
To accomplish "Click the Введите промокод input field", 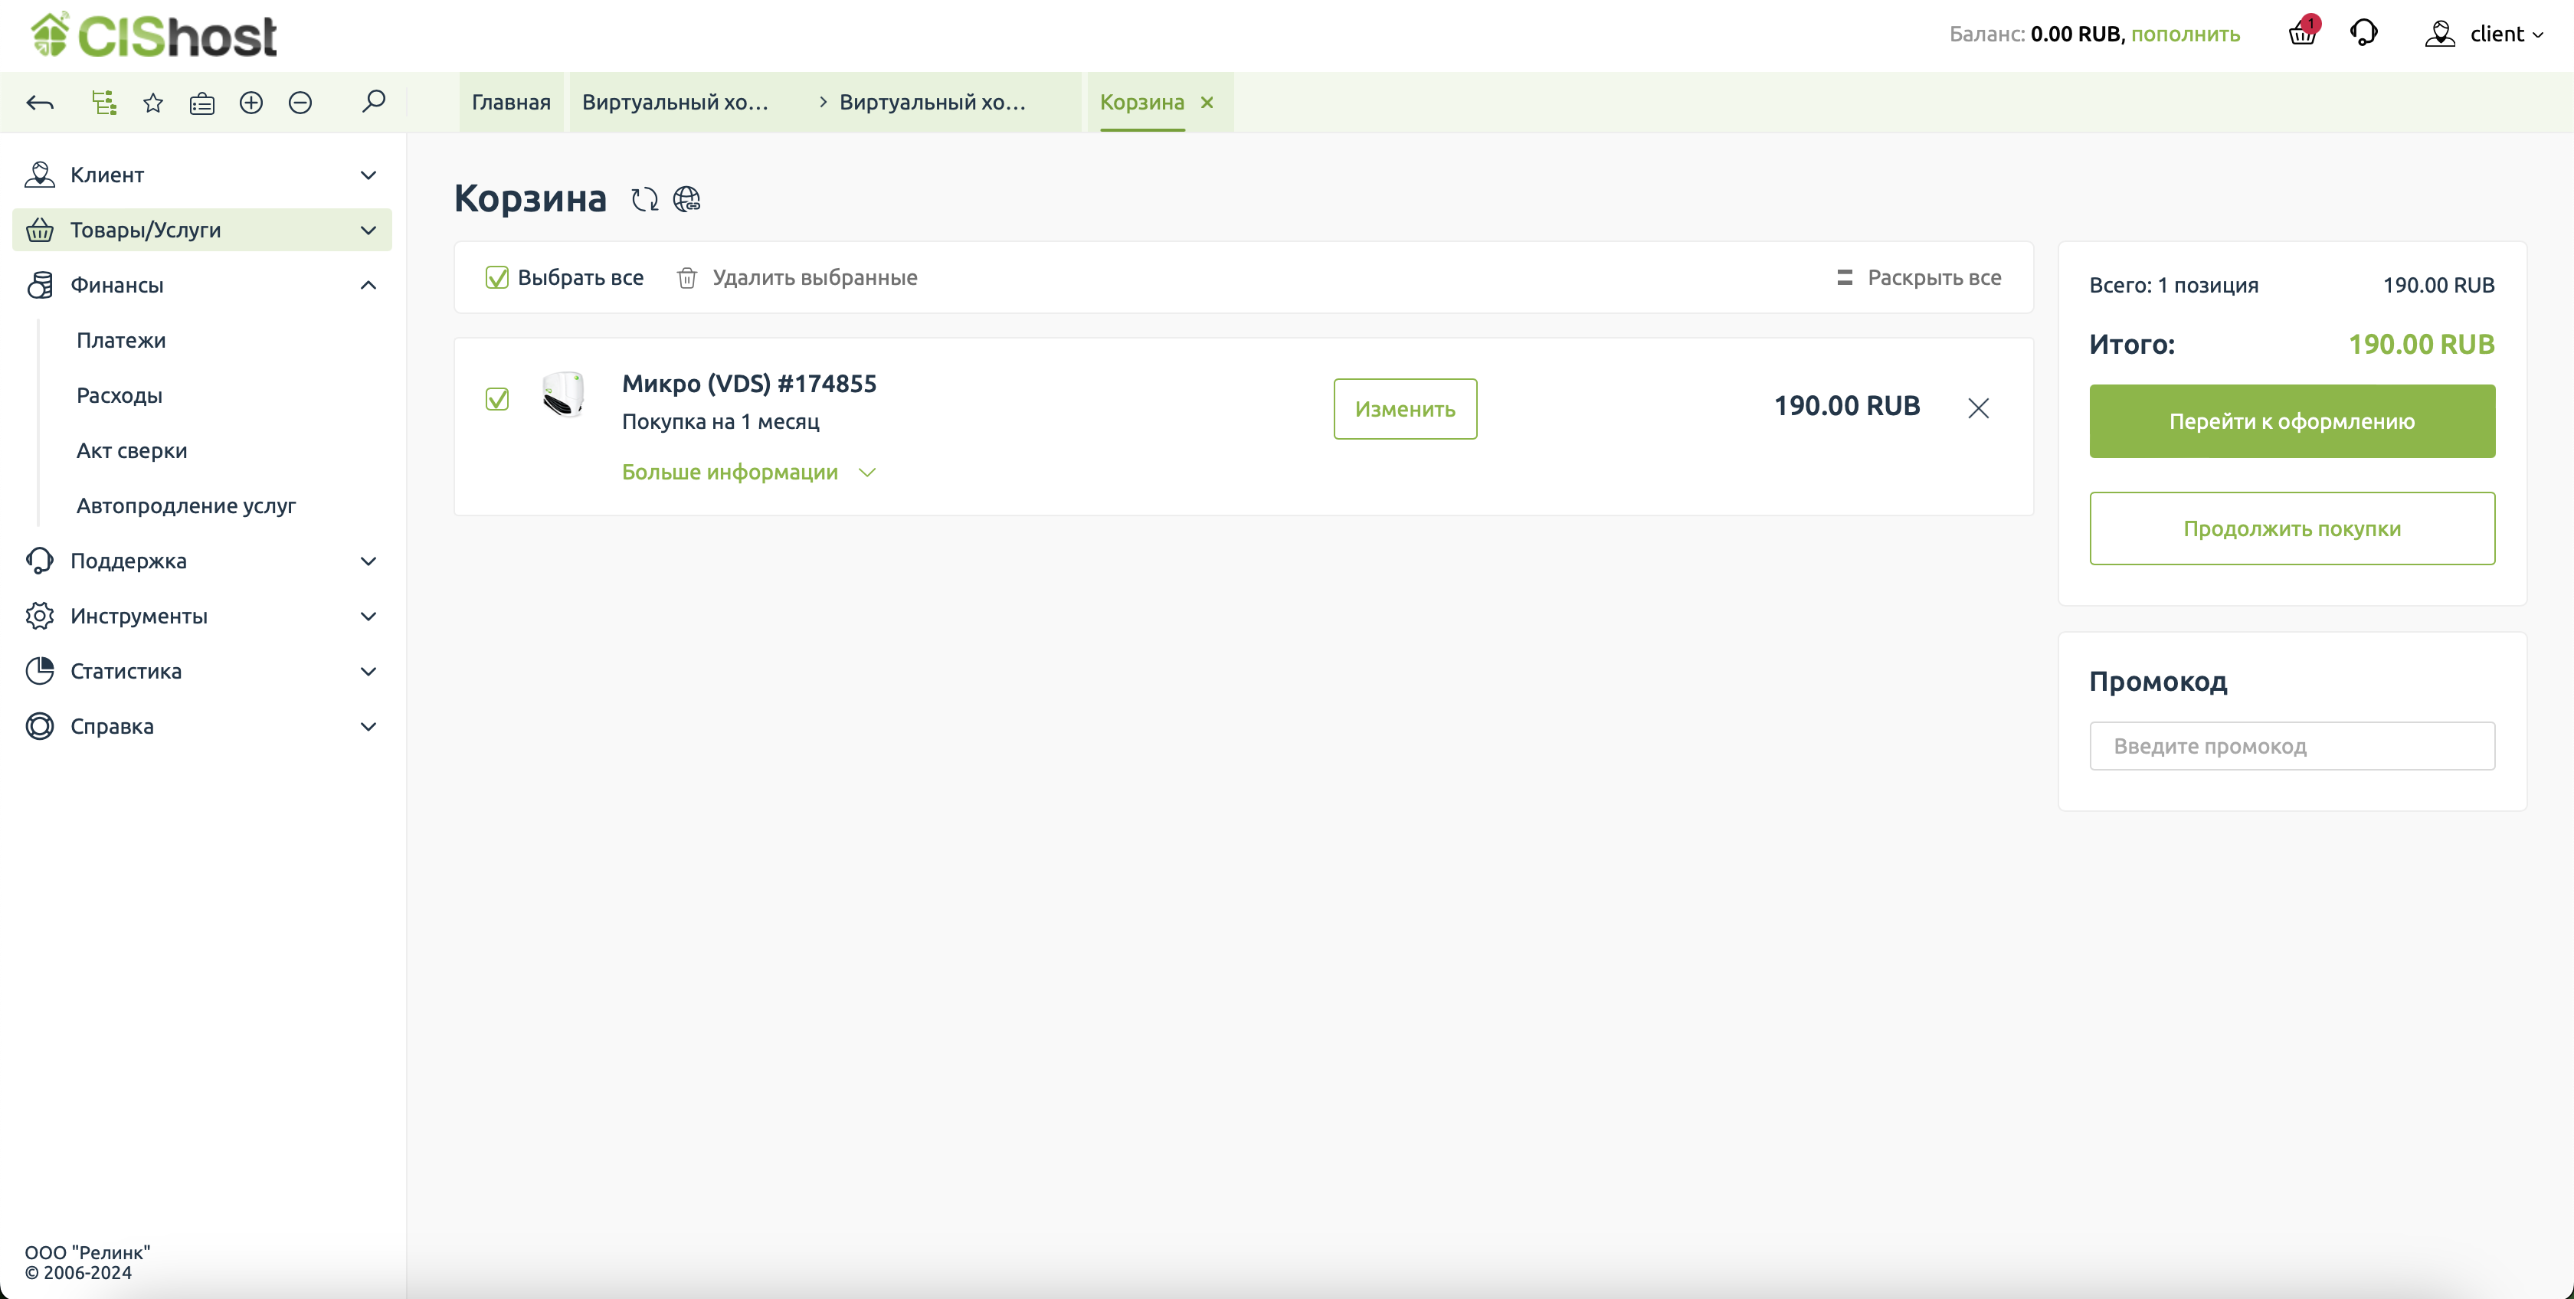I will [2291, 745].
